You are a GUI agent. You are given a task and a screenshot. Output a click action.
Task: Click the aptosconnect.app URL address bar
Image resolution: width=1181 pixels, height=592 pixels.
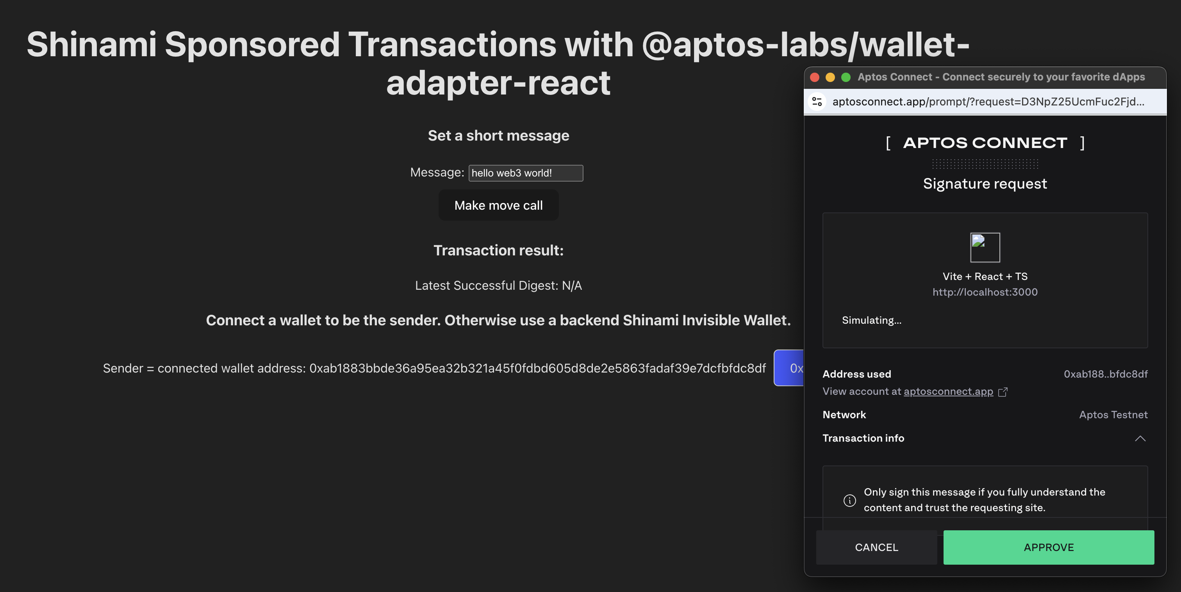pos(988,102)
